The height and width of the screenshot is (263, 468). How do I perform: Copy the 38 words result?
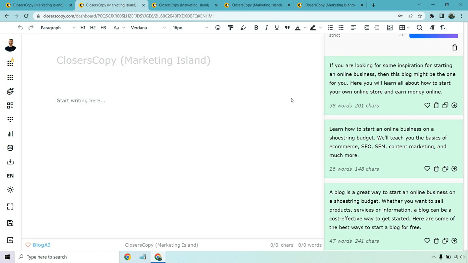point(445,105)
